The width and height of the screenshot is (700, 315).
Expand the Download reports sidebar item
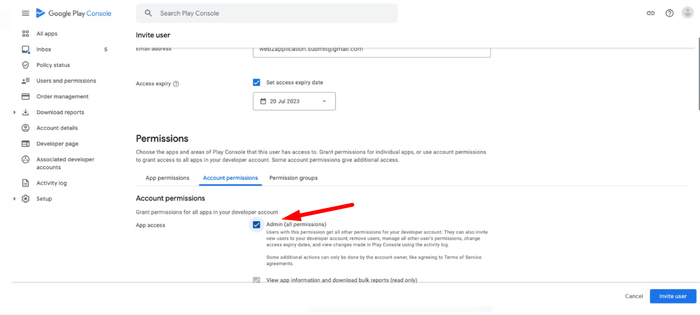pos(14,112)
